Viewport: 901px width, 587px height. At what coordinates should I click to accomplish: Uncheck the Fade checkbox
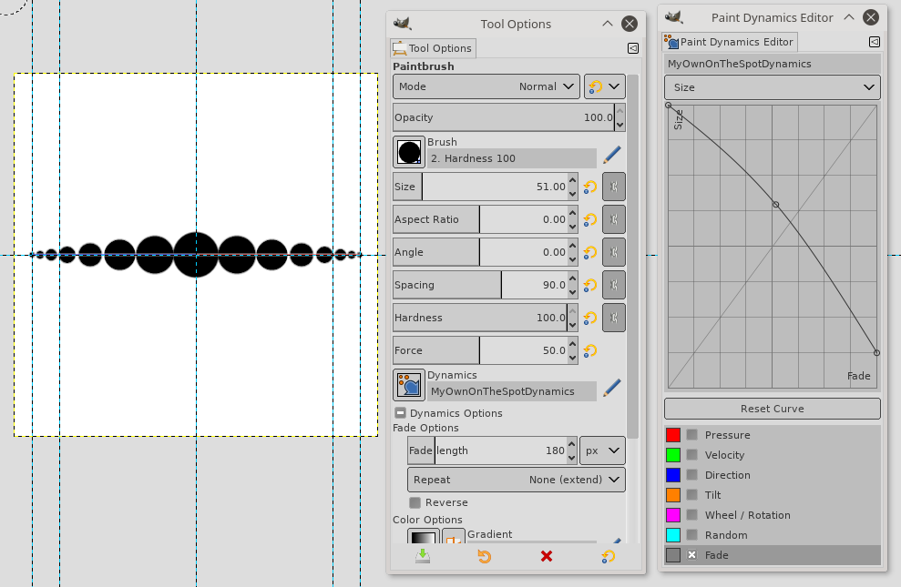point(691,555)
